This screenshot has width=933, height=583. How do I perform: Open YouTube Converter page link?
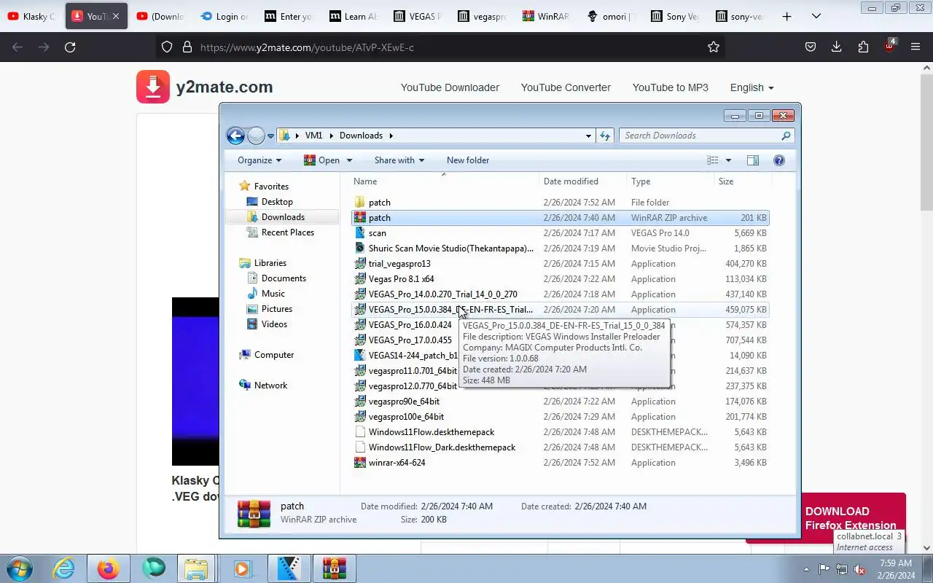566,87
